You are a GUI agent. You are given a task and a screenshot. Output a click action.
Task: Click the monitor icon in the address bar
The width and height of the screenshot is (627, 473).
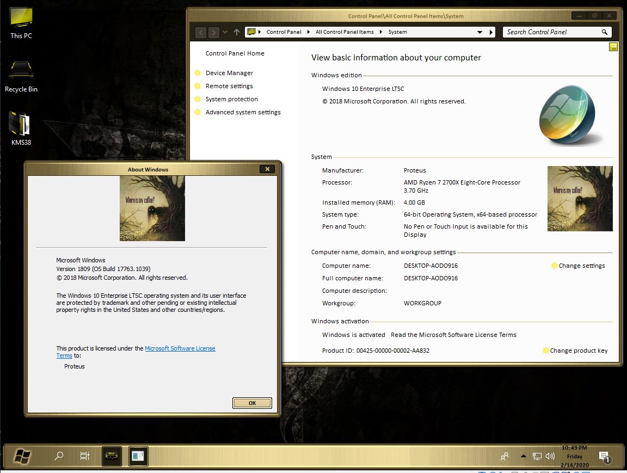pos(251,32)
